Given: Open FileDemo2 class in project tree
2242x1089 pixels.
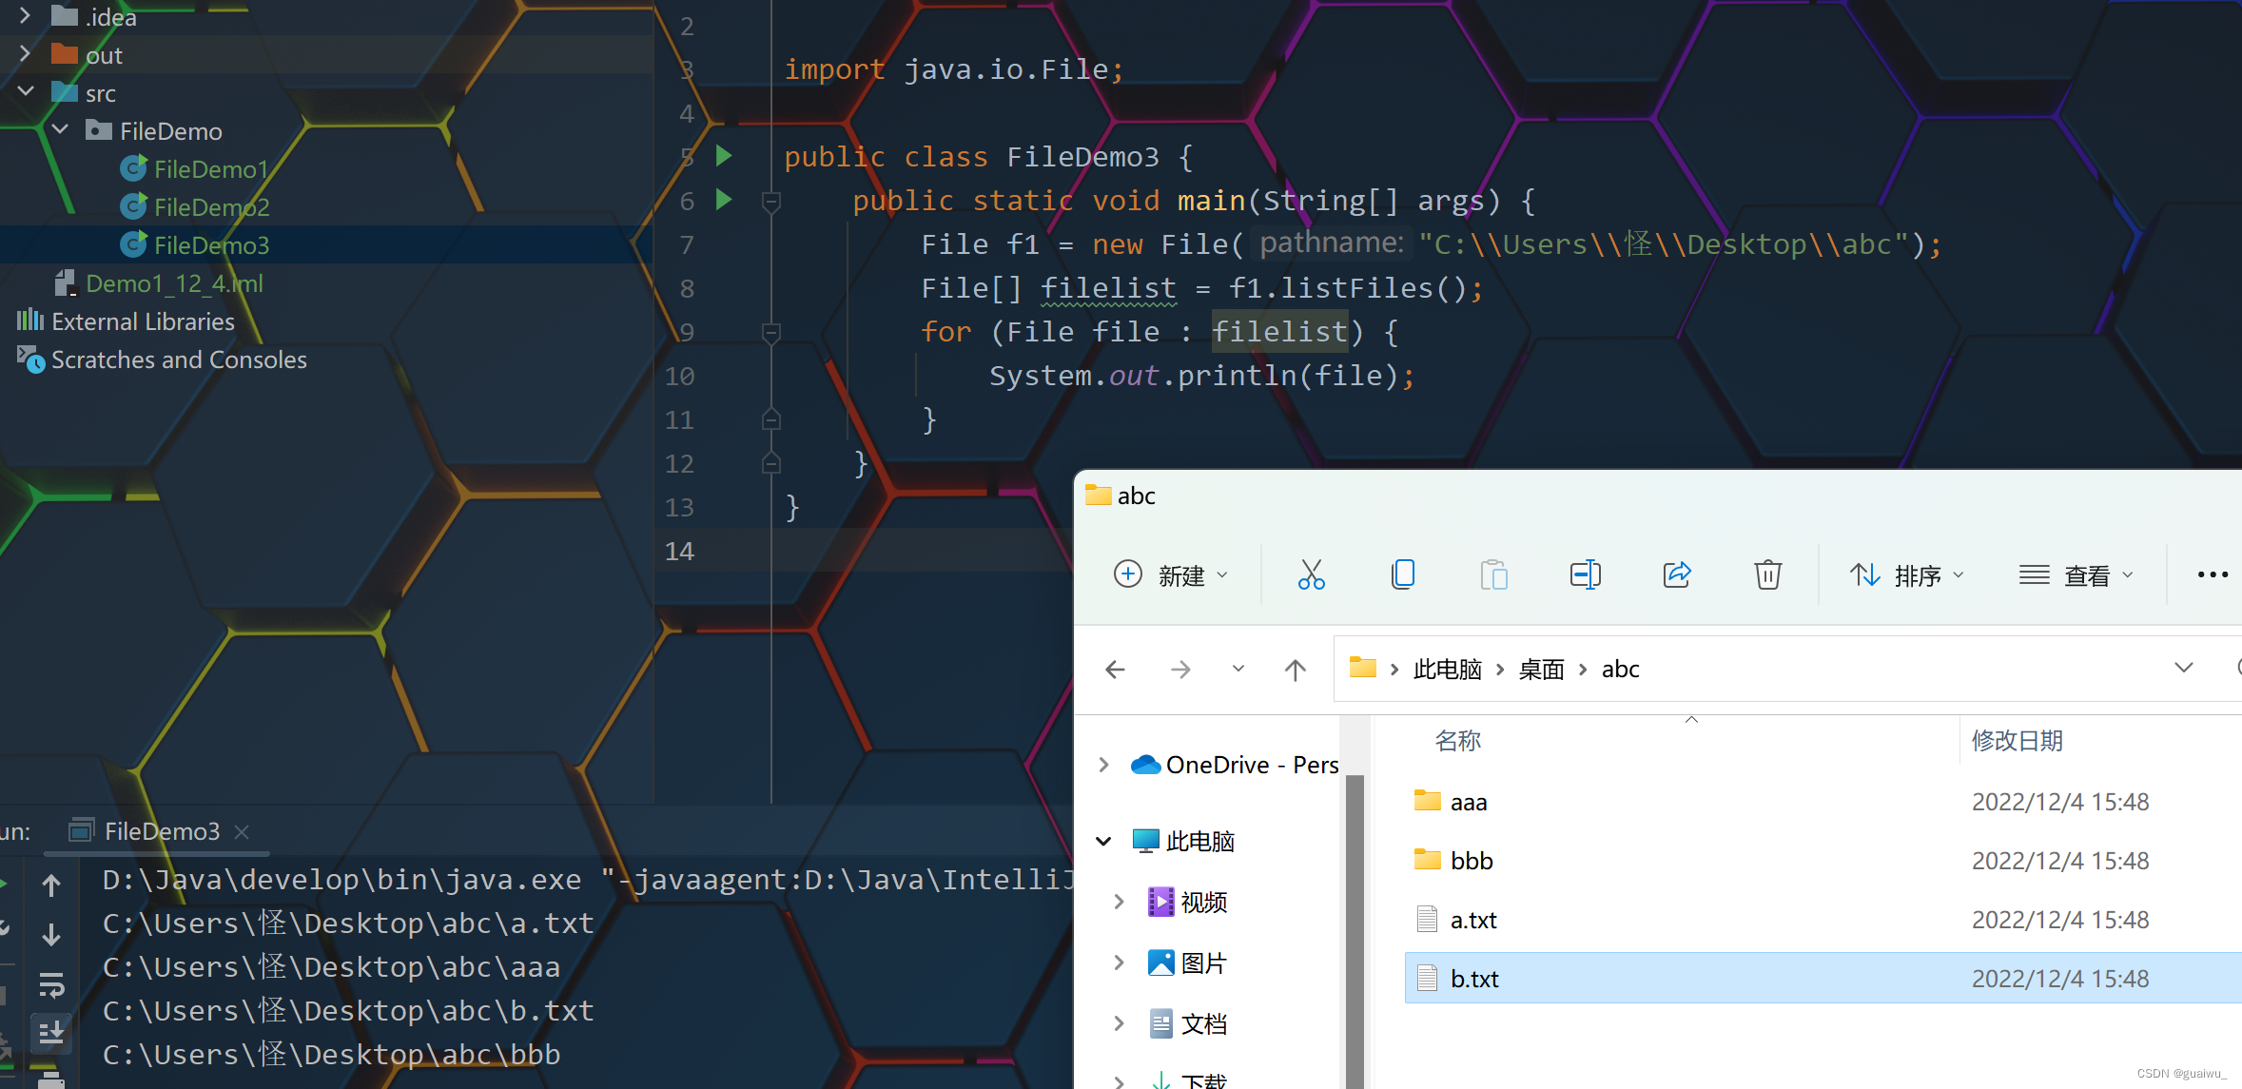Looking at the screenshot, I should click(196, 207).
